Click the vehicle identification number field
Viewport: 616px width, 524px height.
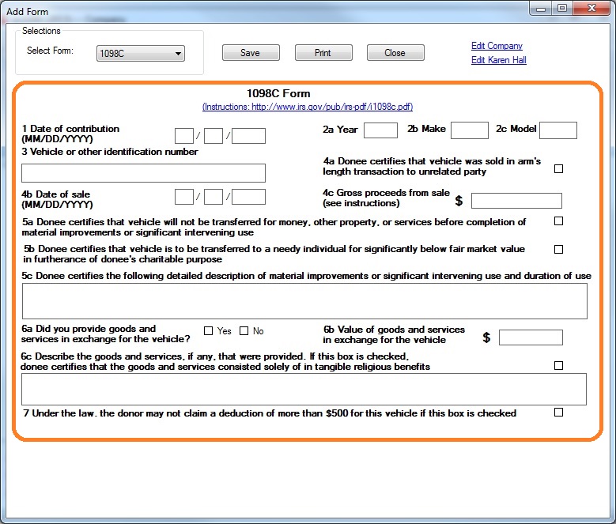click(143, 173)
